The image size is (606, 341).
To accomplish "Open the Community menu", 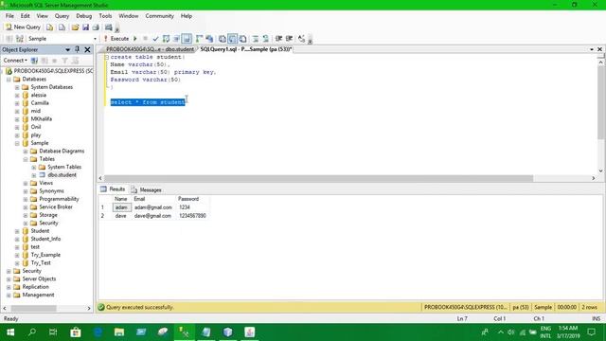I will [x=160, y=16].
